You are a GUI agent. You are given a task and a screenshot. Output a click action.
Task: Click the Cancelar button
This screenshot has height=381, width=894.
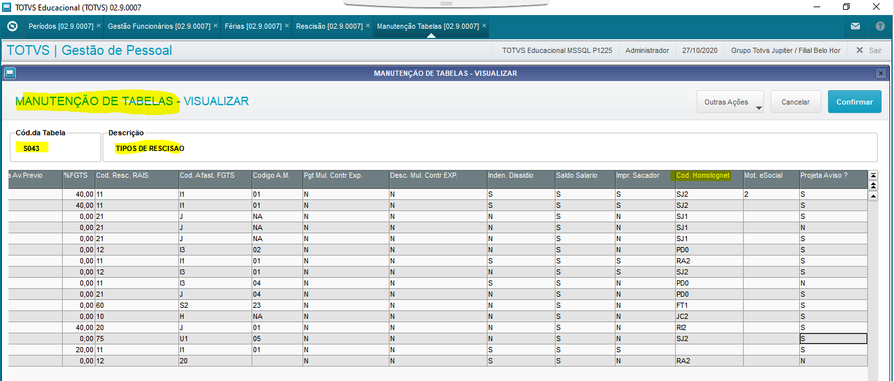[x=795, y=102]
